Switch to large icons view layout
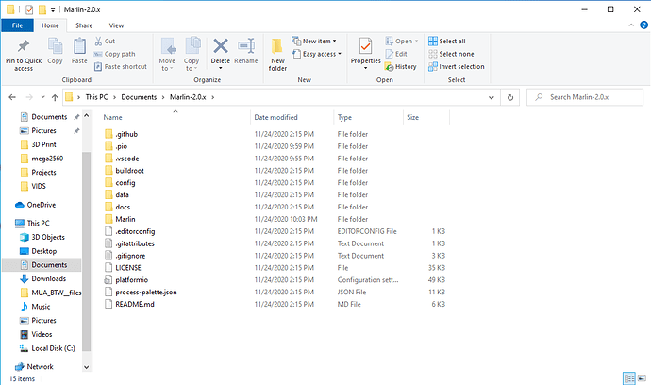 click(x=642, y=378)
